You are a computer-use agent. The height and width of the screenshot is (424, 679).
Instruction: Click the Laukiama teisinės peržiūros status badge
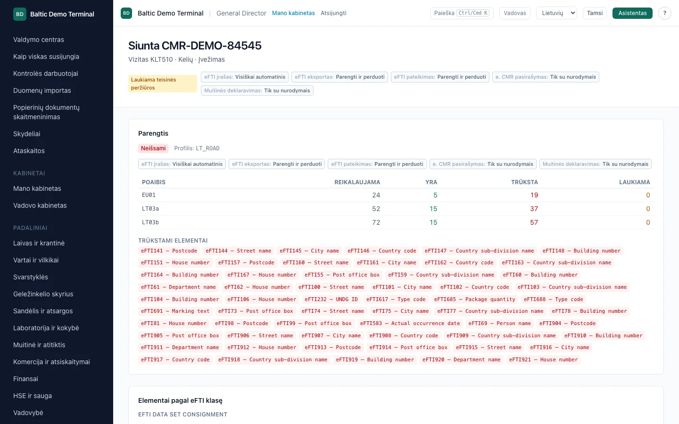click(163, 83)
